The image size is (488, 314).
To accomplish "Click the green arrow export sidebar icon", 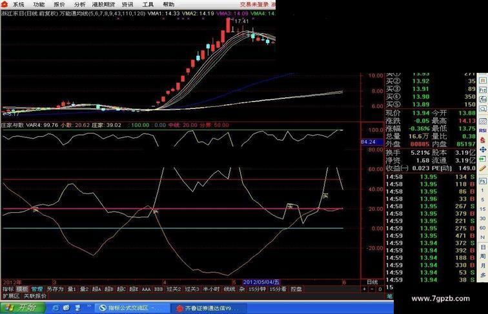I will (482, 159).
